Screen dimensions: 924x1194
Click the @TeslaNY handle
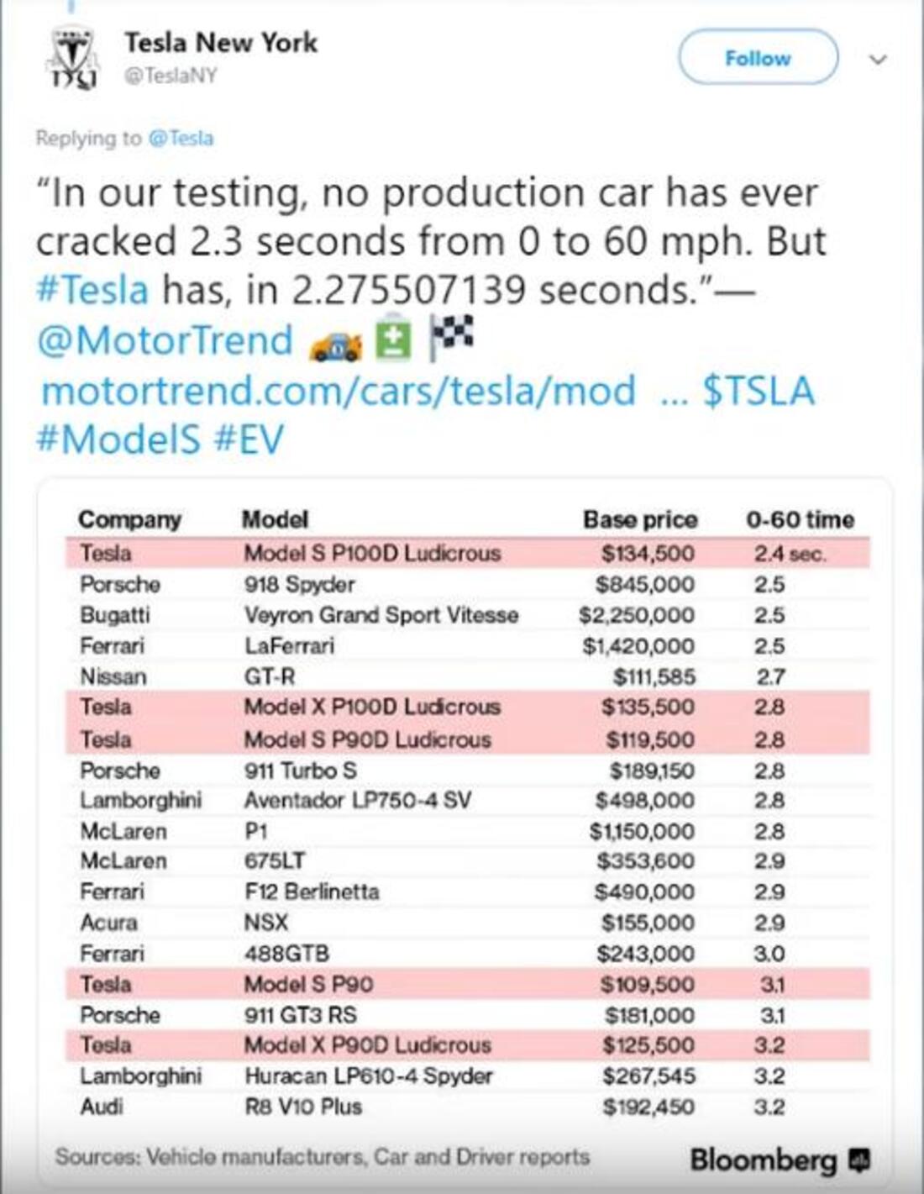[171, 76]
